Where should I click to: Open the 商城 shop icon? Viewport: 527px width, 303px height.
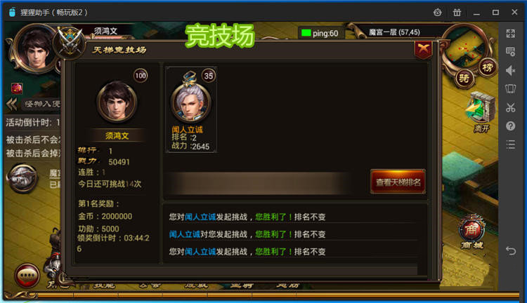472,234
